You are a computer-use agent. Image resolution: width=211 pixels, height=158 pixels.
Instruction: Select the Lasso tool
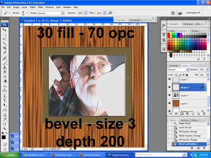[5, 39]
